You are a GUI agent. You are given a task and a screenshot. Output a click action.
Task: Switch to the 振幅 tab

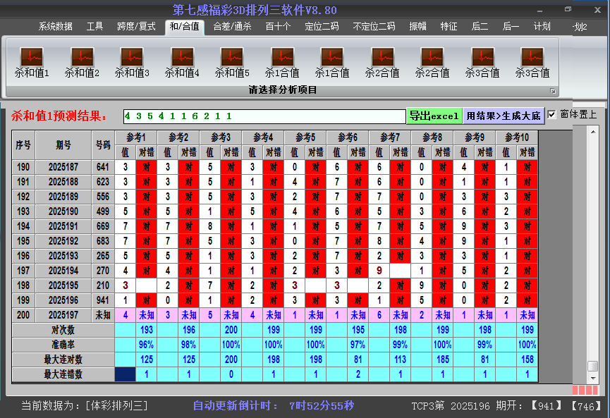point(417,27)
